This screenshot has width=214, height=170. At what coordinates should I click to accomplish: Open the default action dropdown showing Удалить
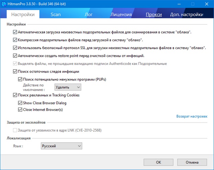[x=68, y=87]
